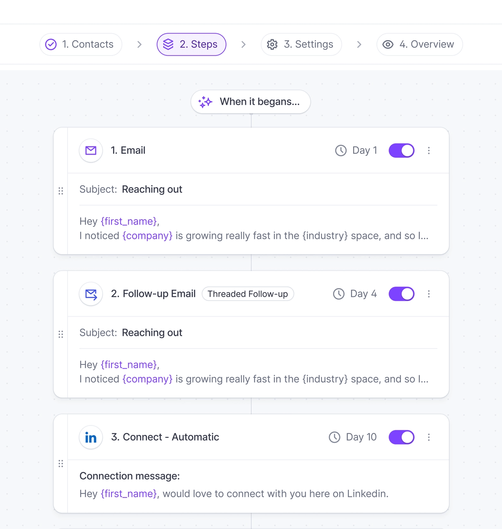
Task: Open more options for Follow-up Email step
Action: pos(429,294)
